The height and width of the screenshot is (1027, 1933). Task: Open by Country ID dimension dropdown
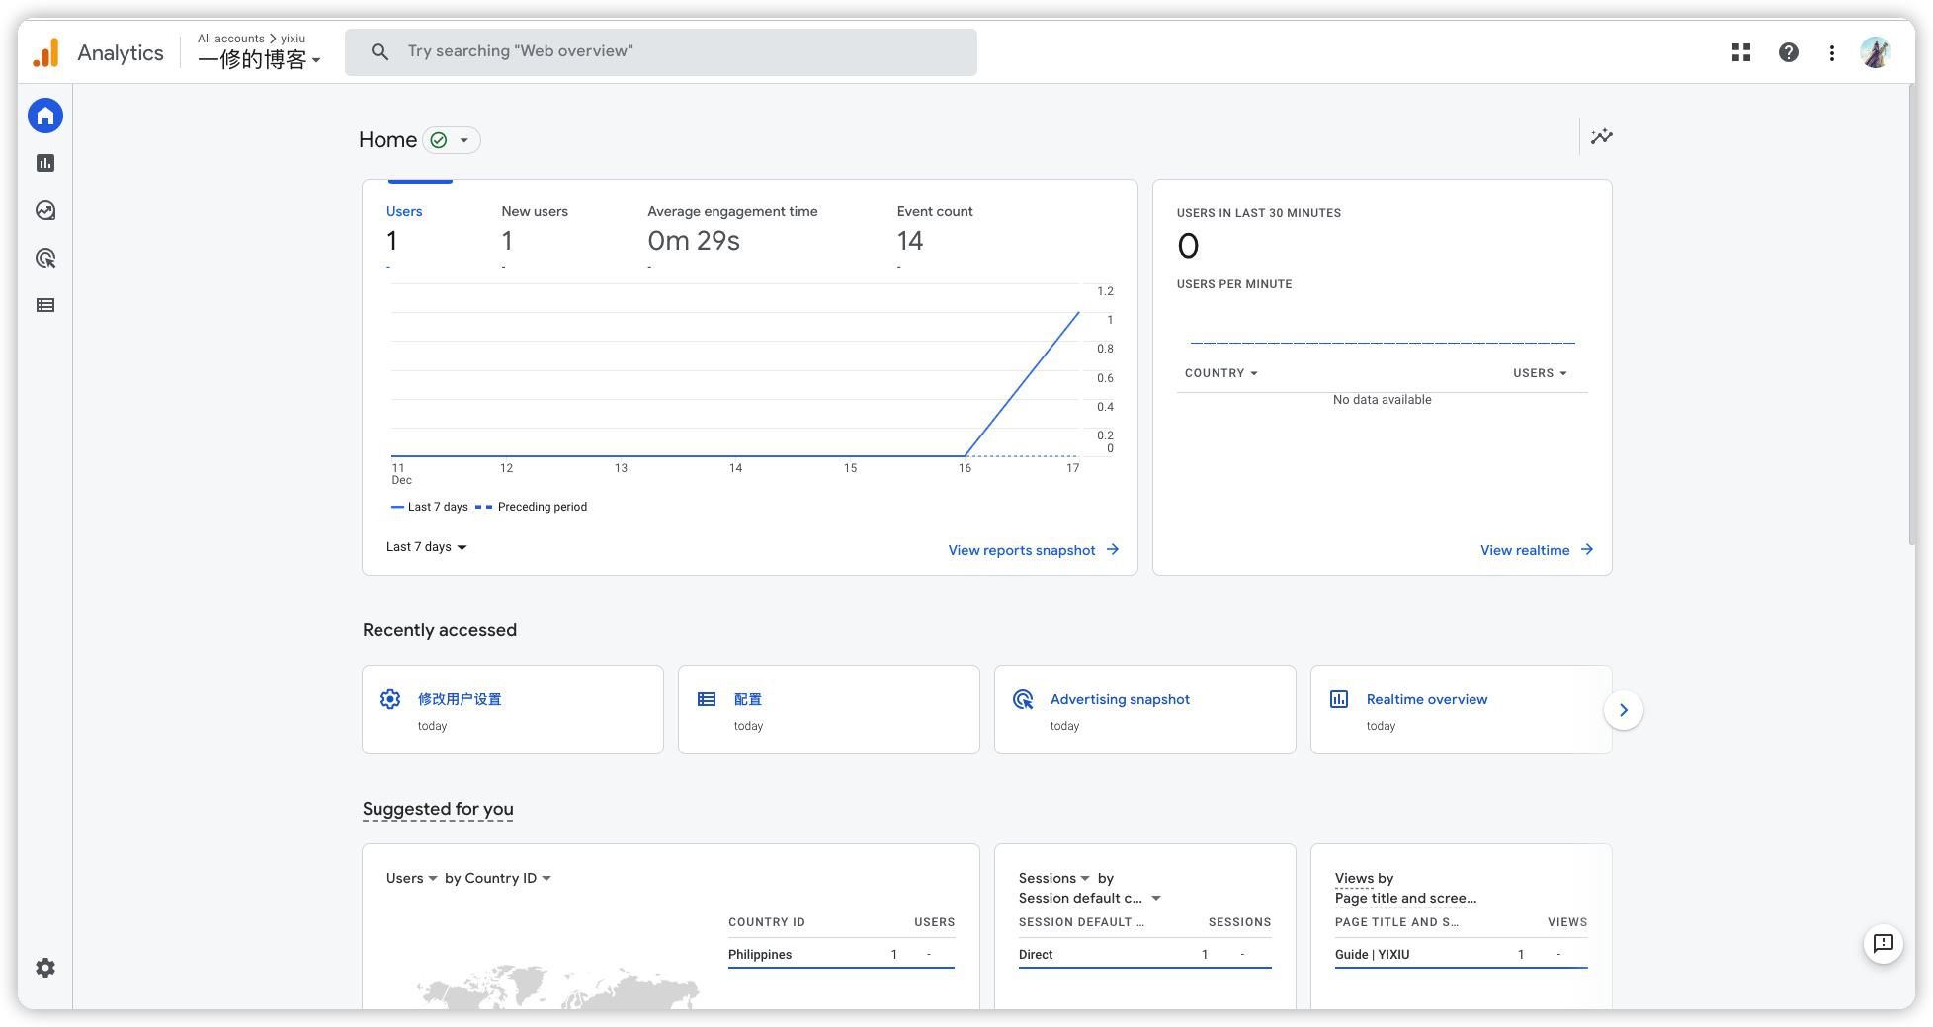coord(497,878)
